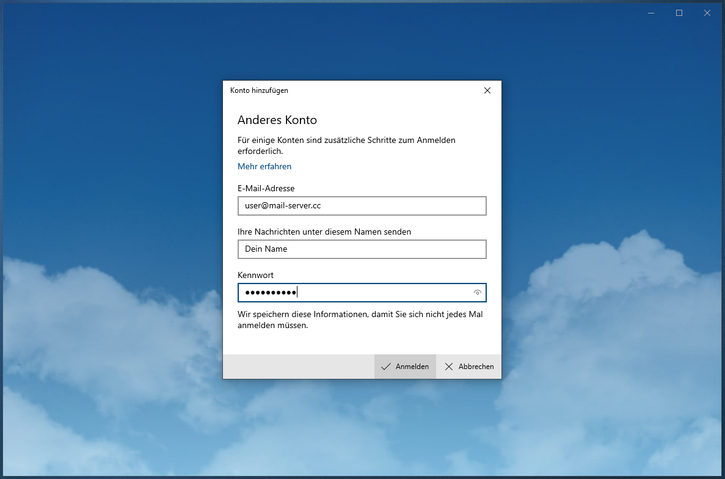The height and width of the screenshot is (479, 725).
Task: Show the password with the eye icon
Action: pos(477,293)
